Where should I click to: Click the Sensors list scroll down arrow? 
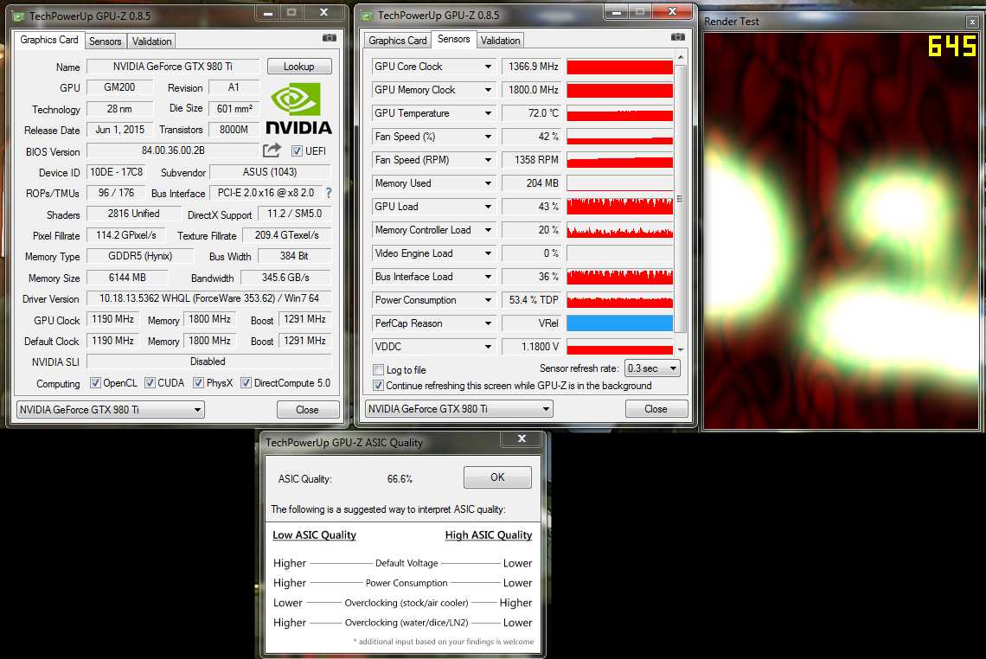pos(681,349)
